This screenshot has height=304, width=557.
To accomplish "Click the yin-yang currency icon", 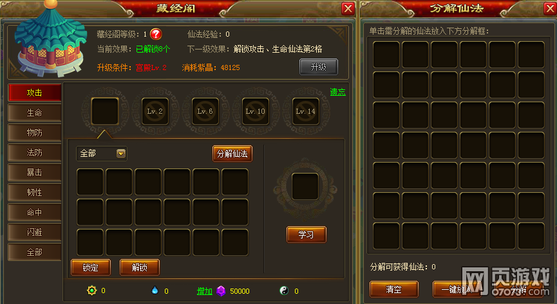I will coord(284,291).
